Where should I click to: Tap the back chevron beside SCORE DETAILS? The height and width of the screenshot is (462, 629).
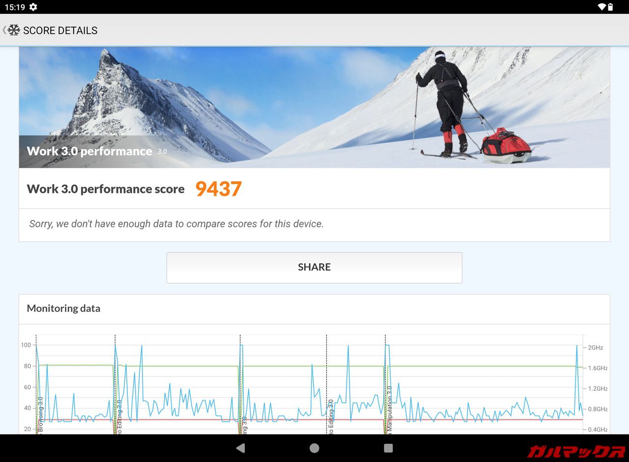coord(4,30)
